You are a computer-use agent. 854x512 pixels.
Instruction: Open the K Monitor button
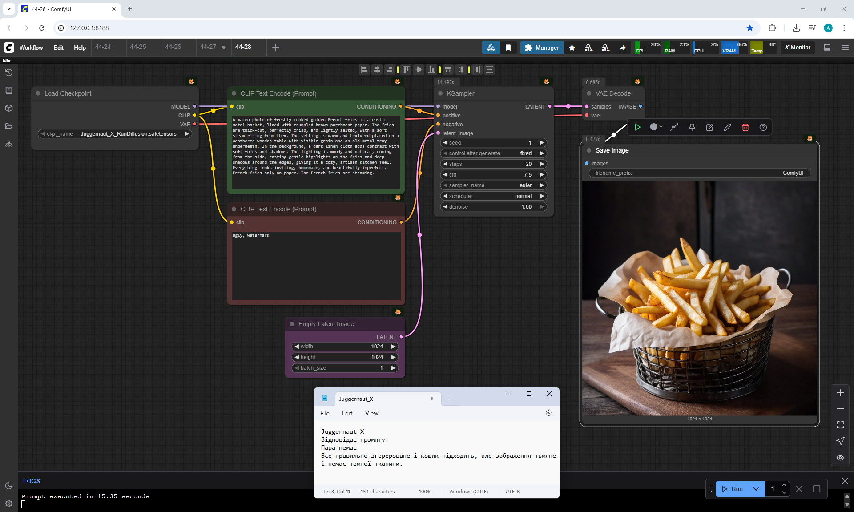click(798, 48)
